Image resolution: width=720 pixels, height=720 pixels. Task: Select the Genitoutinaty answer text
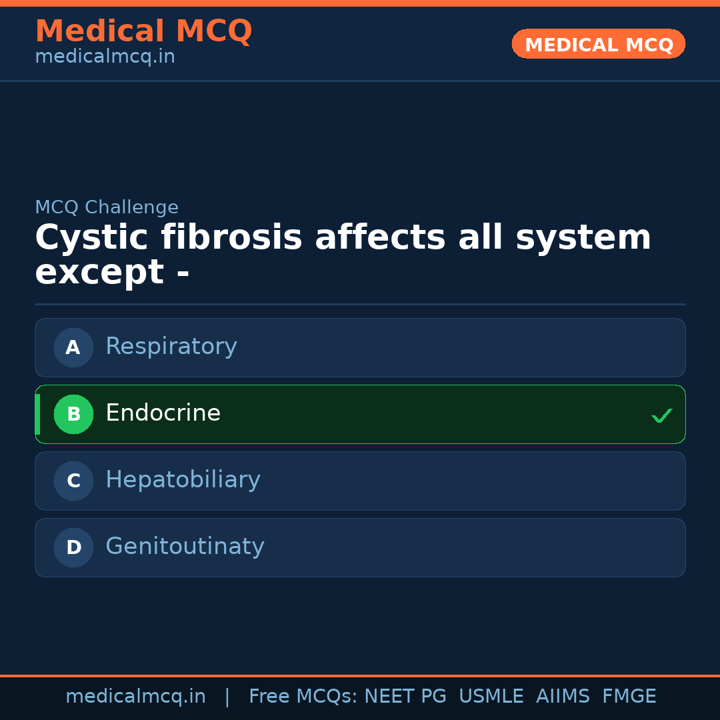pos(185,547)
